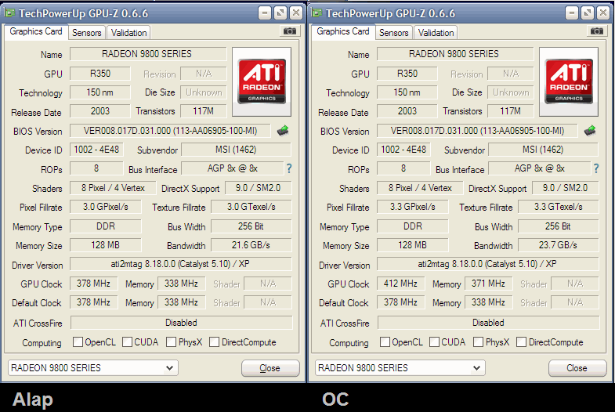
Task: Enable PhysX checkbox in OC window
Action: pos(478,342)
